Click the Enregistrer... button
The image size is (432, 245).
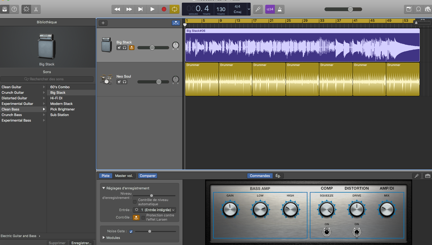pos(81,243)
